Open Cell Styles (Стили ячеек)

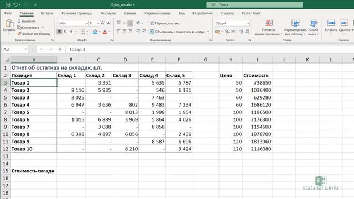pyautogui.click(x=314, y=28)
